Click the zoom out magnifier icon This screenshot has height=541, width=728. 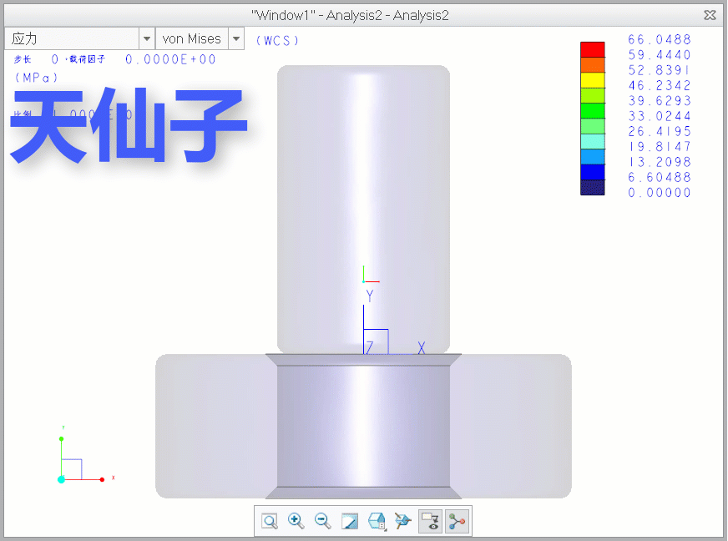tap(323, 521)
